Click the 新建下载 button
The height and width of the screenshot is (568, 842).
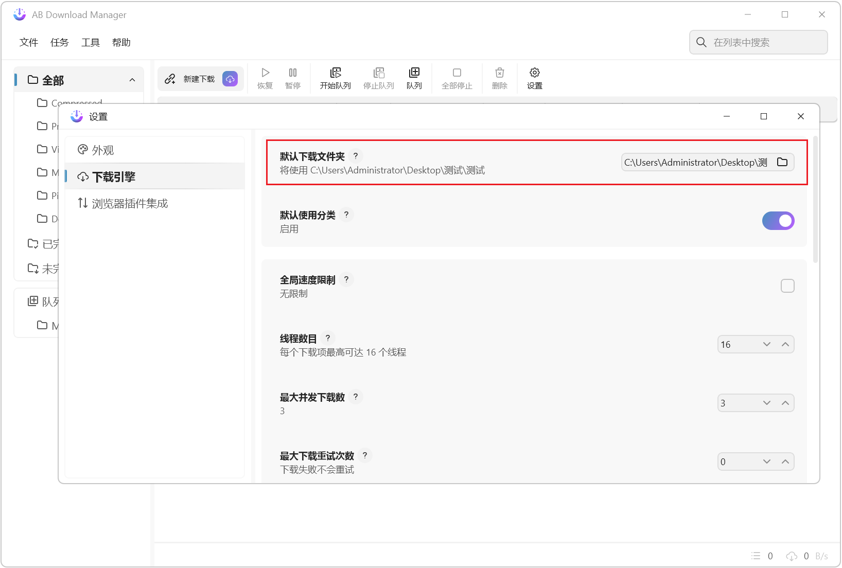[x=201, y=79]
